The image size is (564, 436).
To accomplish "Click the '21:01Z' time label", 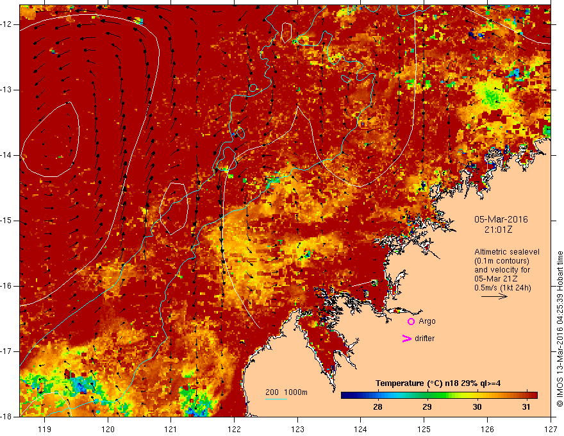I will [498, 230].
